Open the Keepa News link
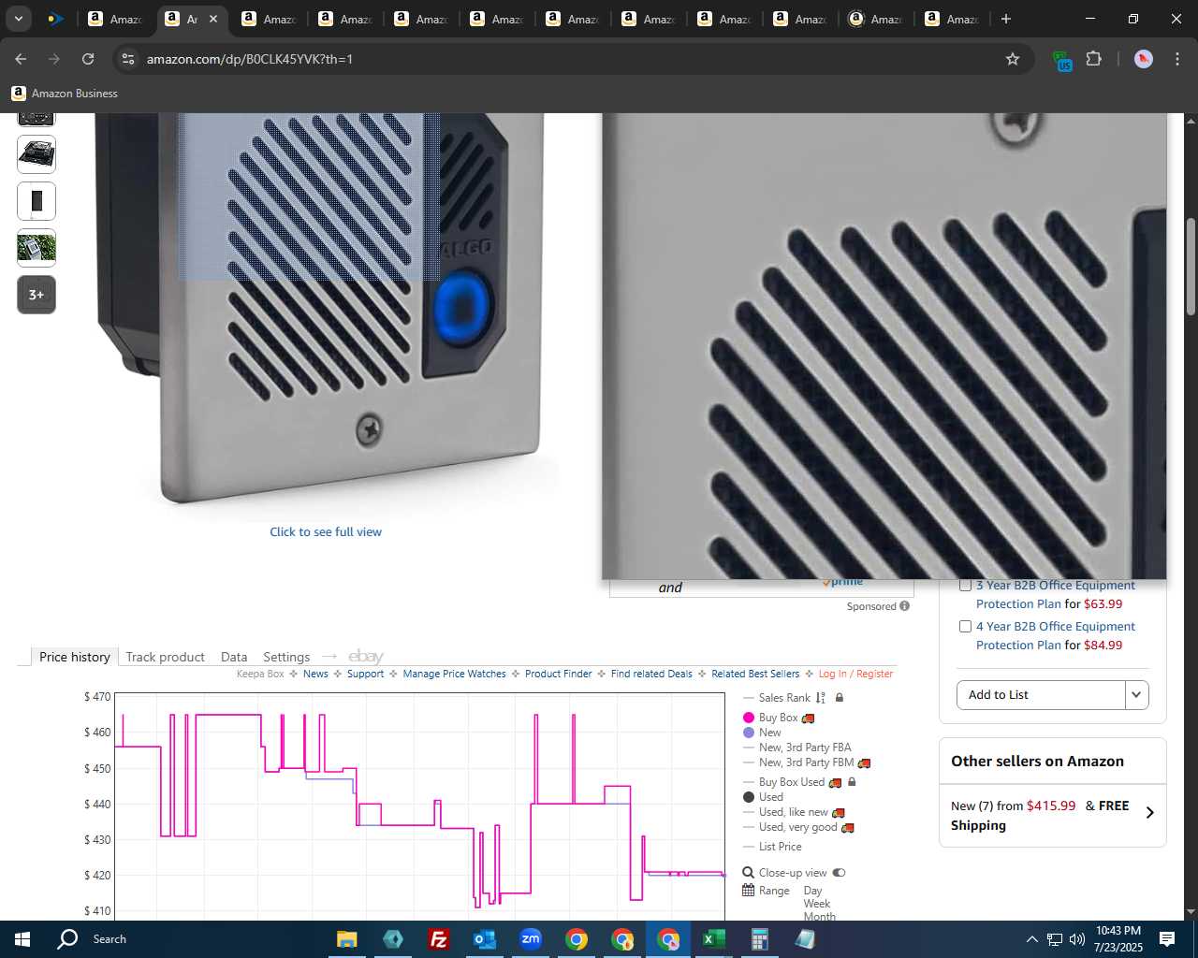The image size is (1198, 958). click(x=315, y=674)
